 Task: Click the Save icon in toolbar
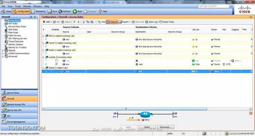point(49,11)
